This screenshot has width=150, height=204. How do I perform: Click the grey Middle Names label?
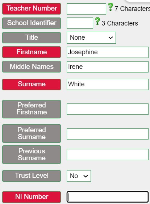pos(32,67)
